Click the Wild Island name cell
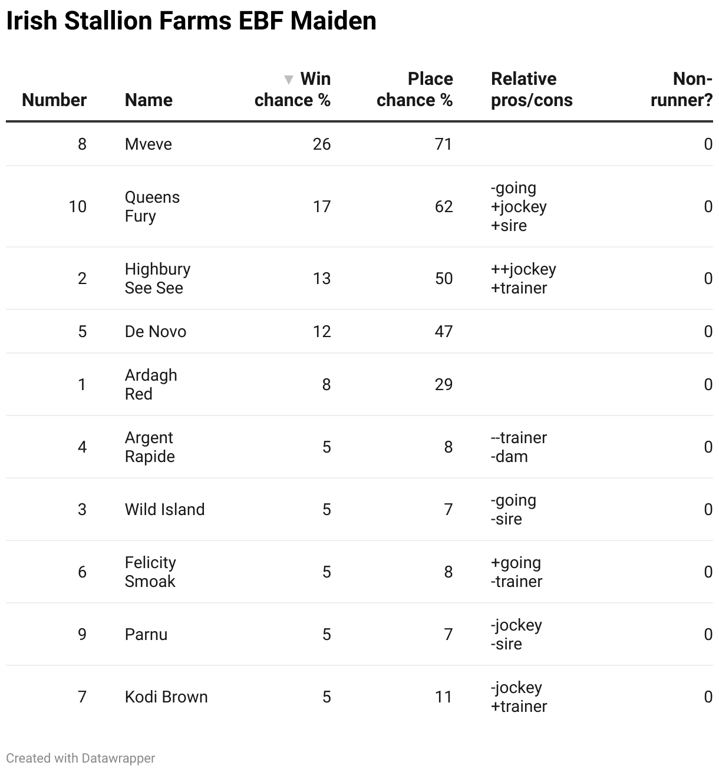 165,509
